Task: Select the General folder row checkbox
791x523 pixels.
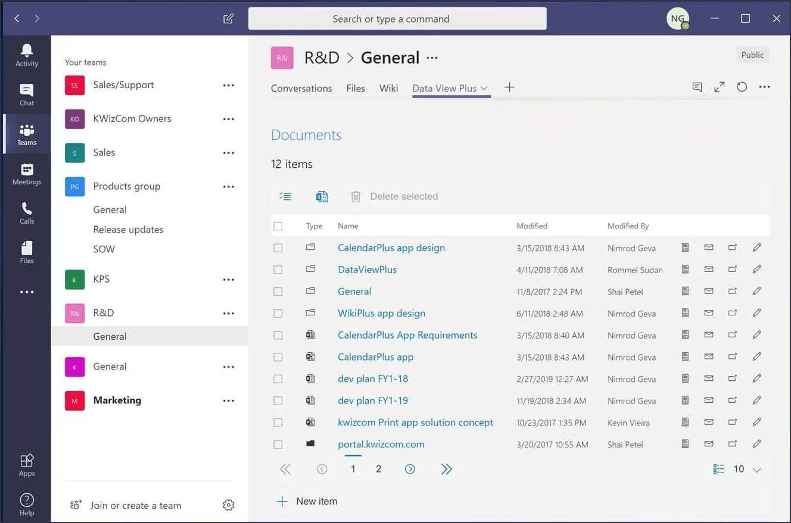Action: coord(278,292)
